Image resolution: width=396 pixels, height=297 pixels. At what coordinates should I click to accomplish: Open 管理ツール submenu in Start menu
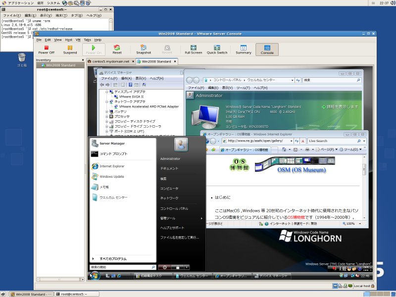(181, 218)
